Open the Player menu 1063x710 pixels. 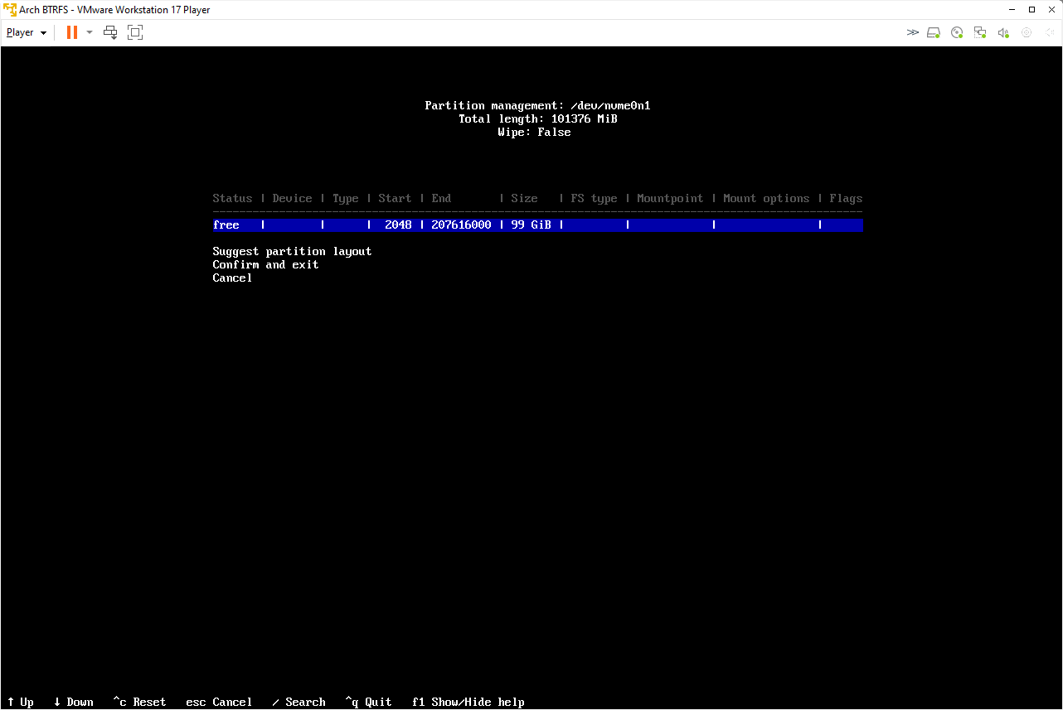pos(27,32)
